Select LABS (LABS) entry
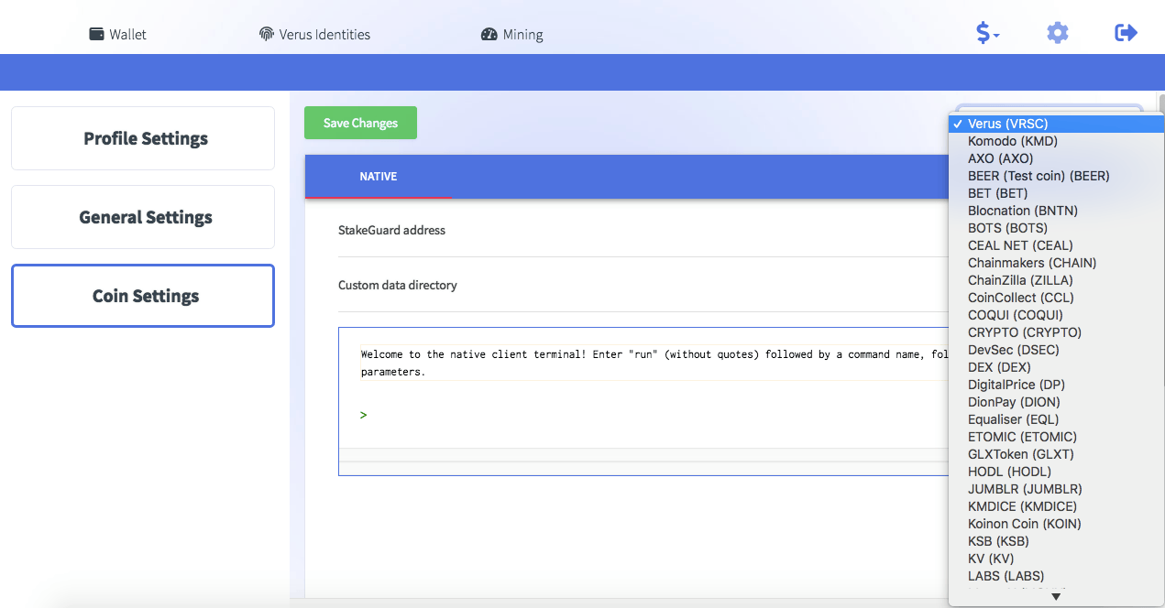The image size is (1165, 608). tap(1056, 576)
